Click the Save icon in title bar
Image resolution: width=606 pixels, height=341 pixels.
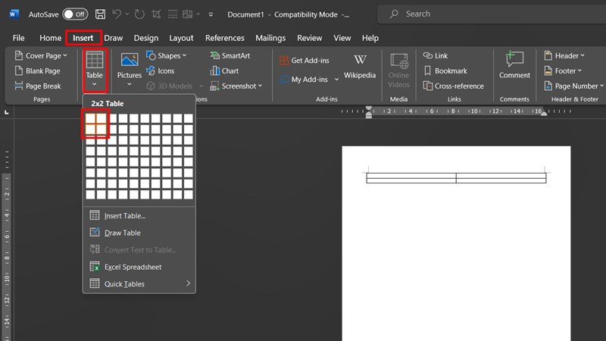[x=101, y=14]
